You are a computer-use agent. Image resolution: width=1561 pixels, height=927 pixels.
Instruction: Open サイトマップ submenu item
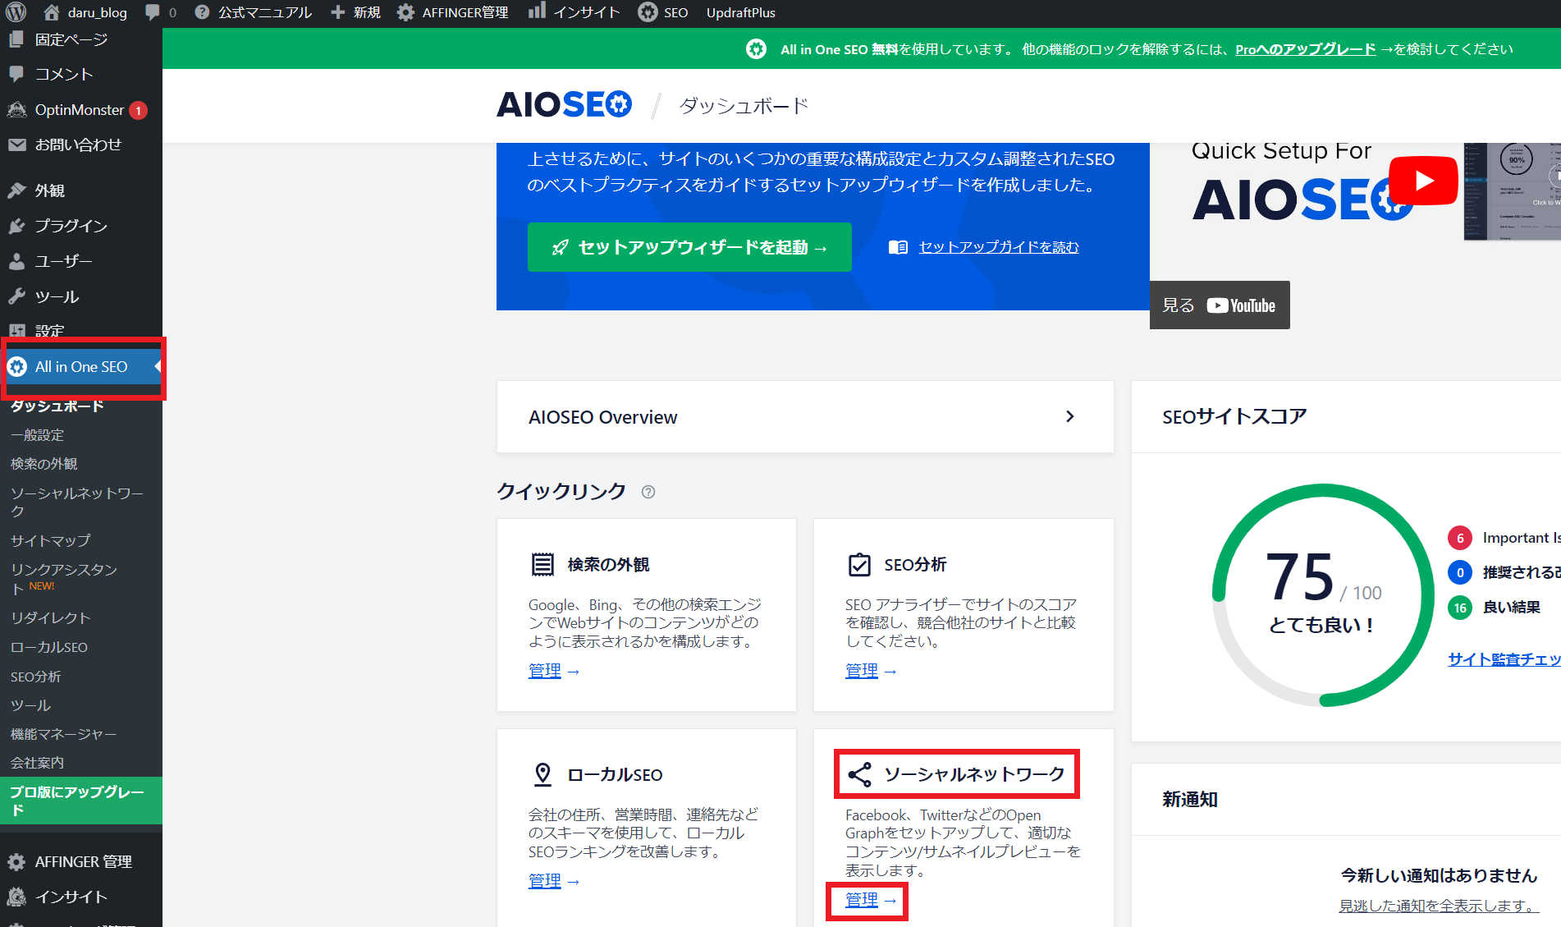(50, 540)
